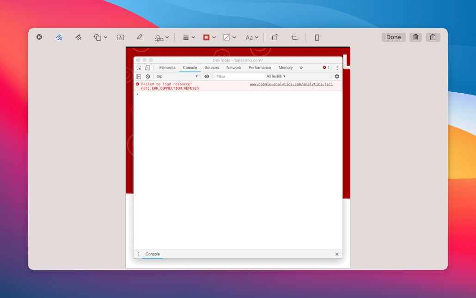Screen dimensions: 476x298
Task: Open the fill color picker
Action: (229, 37)
